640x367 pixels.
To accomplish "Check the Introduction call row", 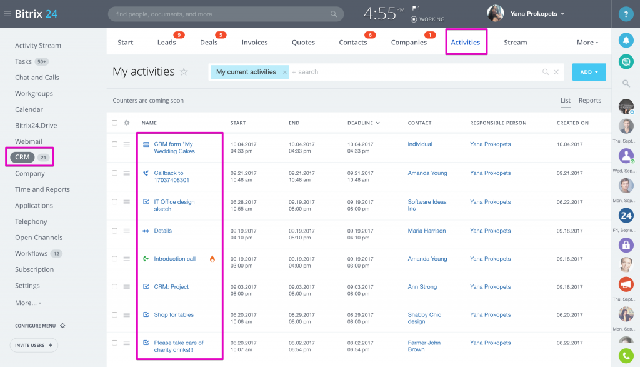I will (x=115, y=259).
